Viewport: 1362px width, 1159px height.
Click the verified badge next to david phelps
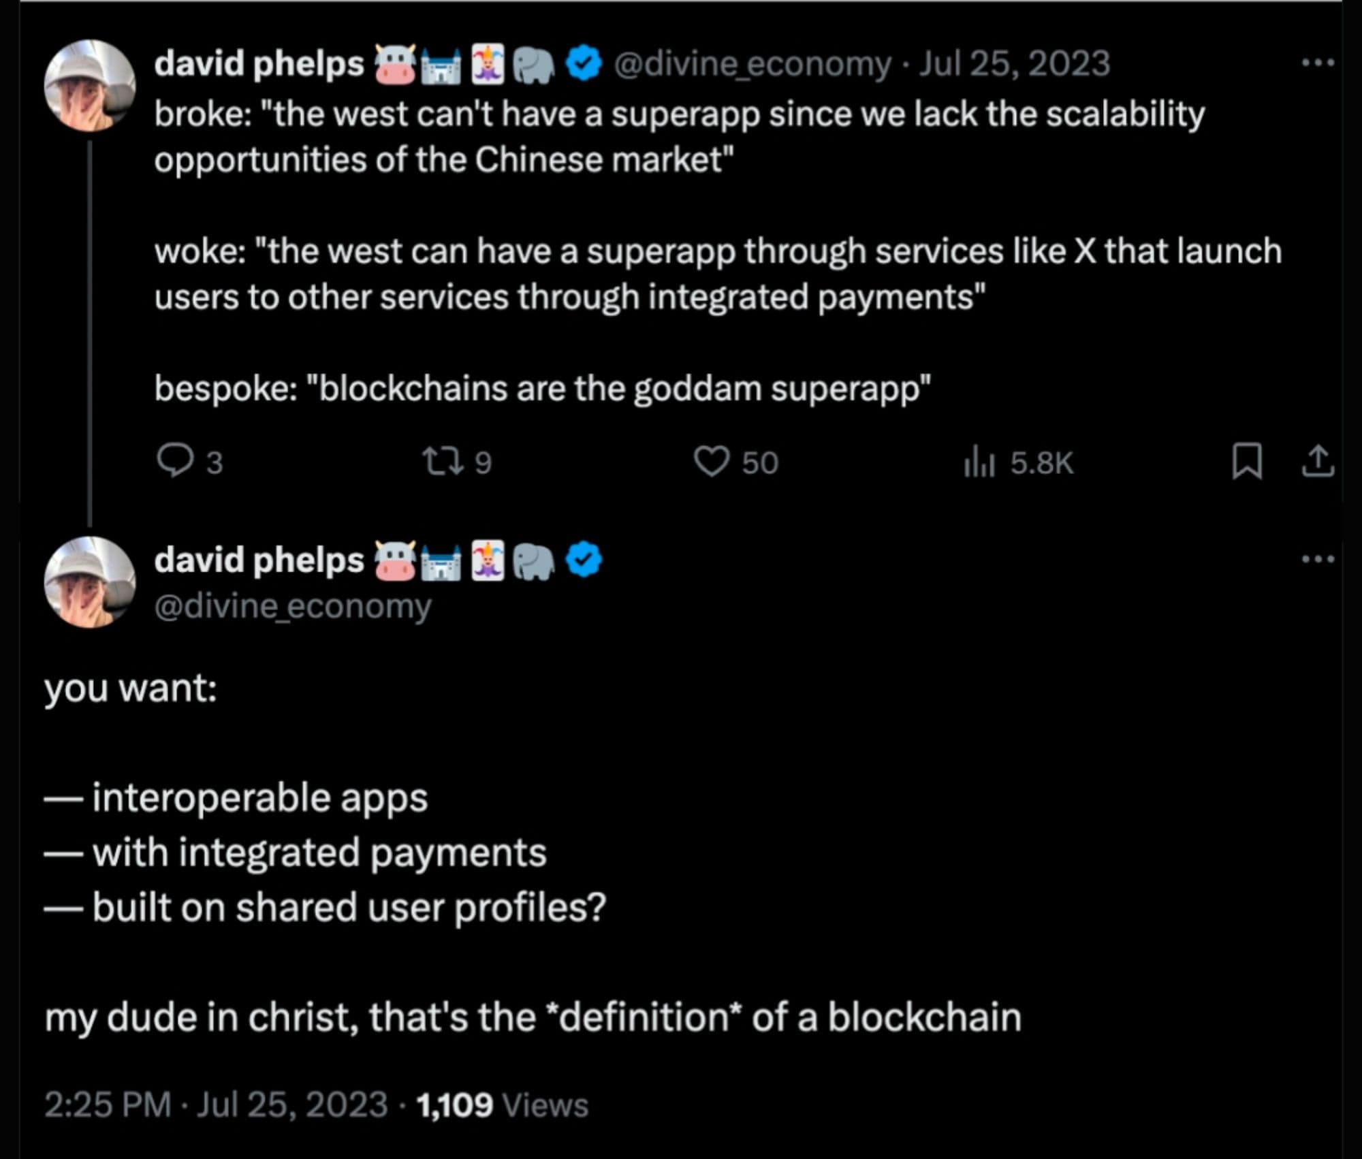(582, 63)
